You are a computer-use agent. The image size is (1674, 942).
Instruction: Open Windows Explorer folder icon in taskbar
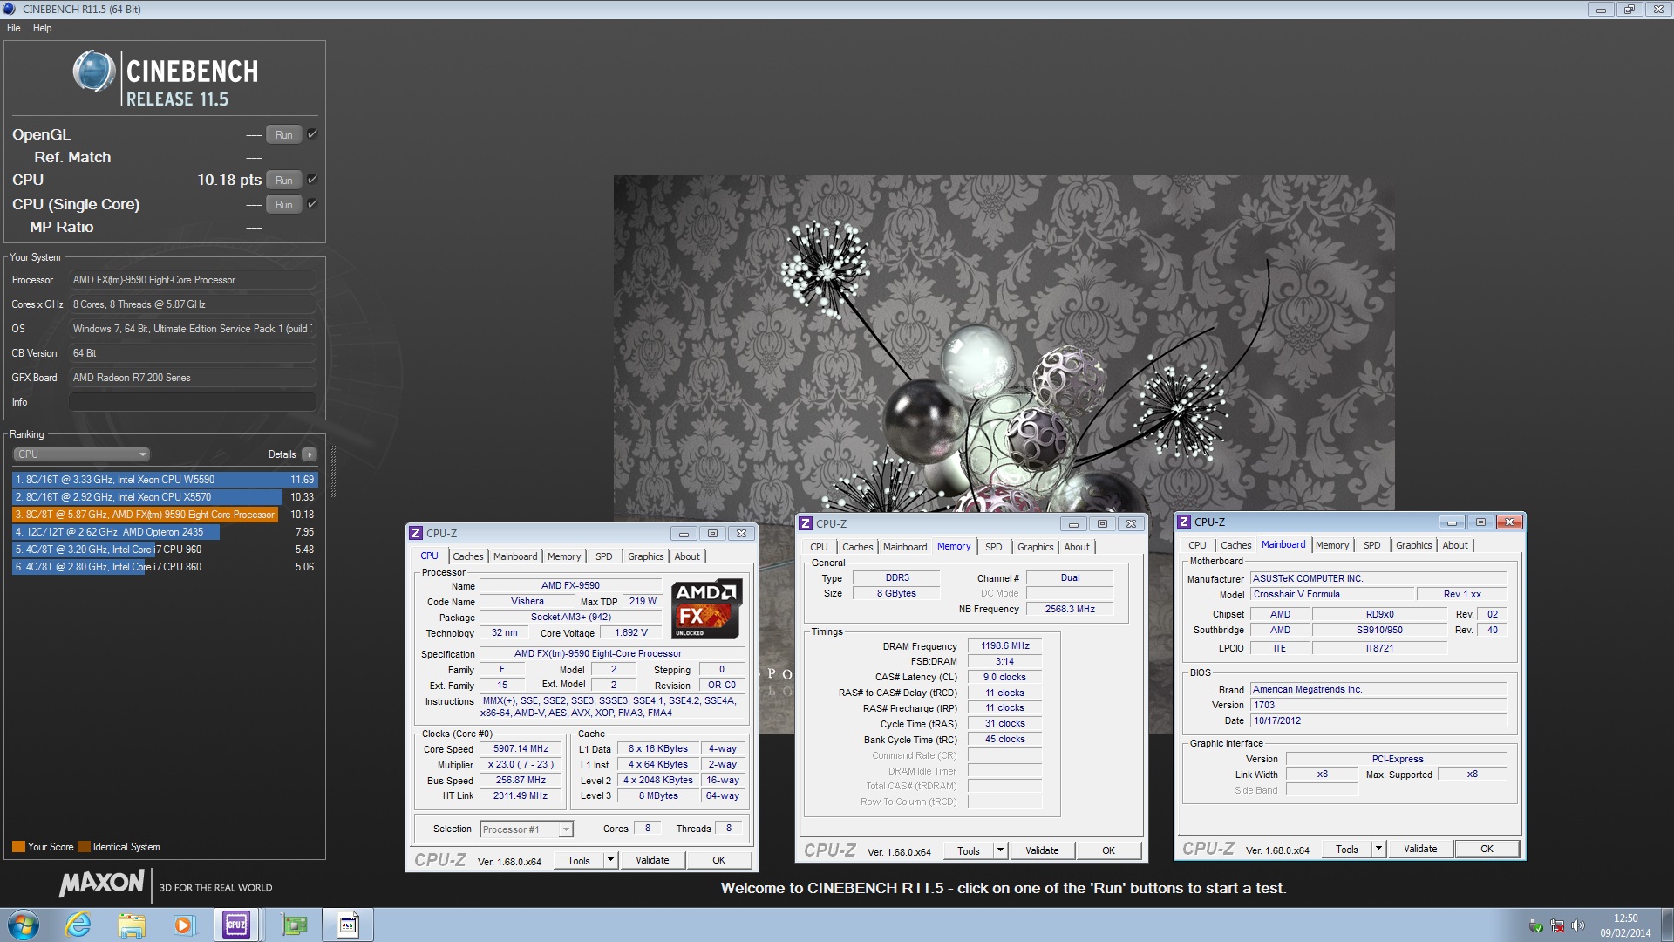[x=132, y=925]
